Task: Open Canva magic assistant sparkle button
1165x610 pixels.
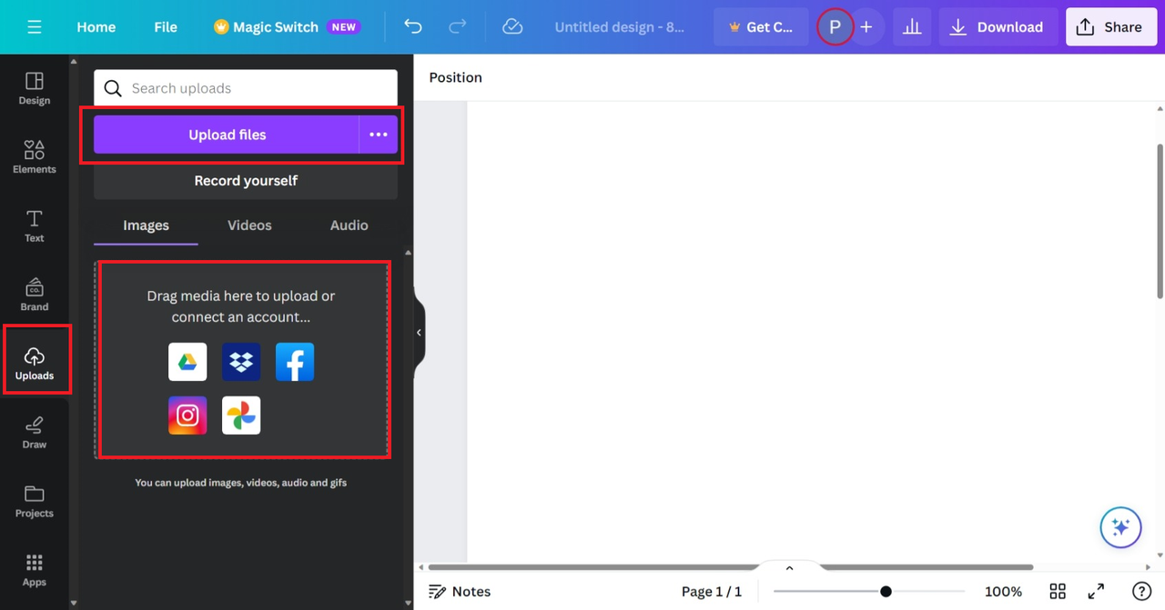Action: (1120, 527)
